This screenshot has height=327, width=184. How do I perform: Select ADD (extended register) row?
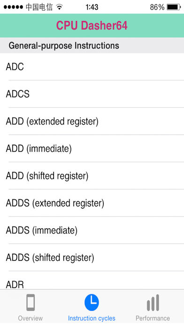(x=92, y=121)
